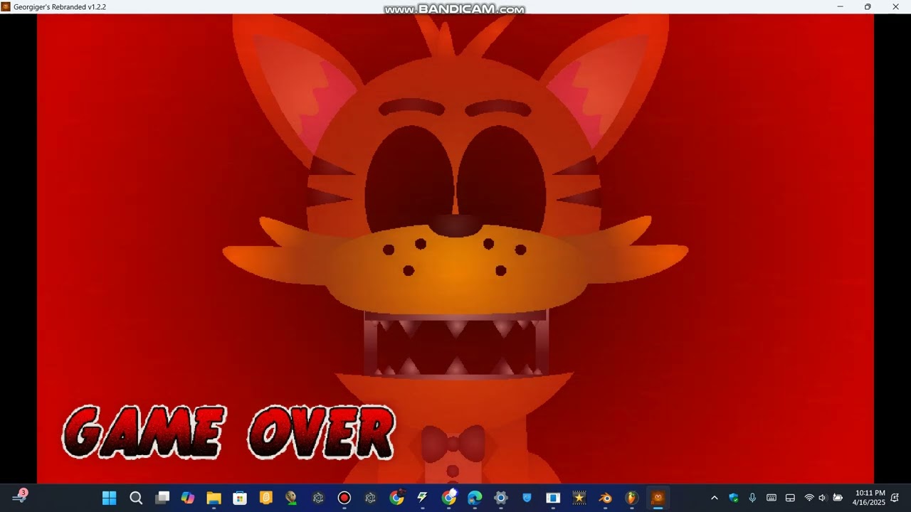Open the battery status tray icon
The image size is (911, 512).
pos(838,498)
